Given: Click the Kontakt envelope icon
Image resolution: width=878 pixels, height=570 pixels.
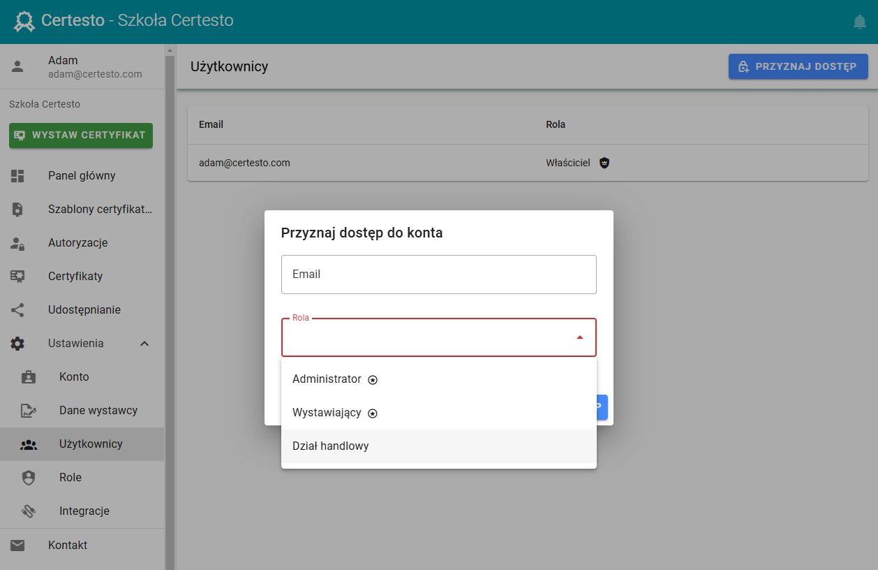Looking at the screenshot, I should tap(17, 546).
